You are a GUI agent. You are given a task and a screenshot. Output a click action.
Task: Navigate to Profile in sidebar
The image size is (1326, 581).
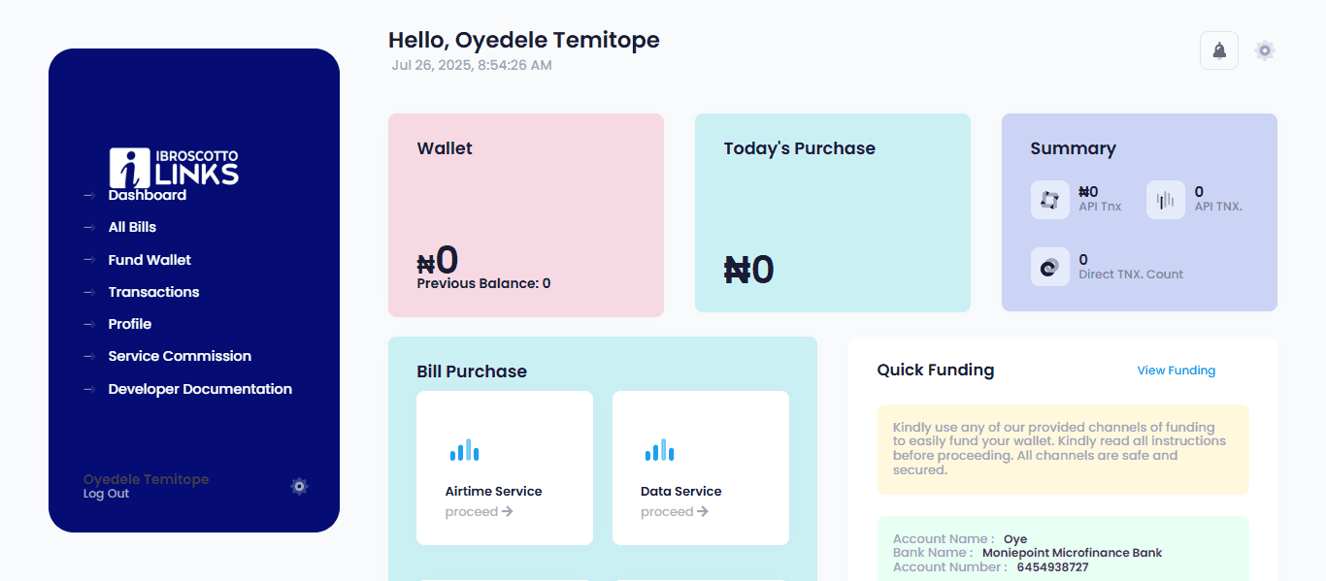130,324
